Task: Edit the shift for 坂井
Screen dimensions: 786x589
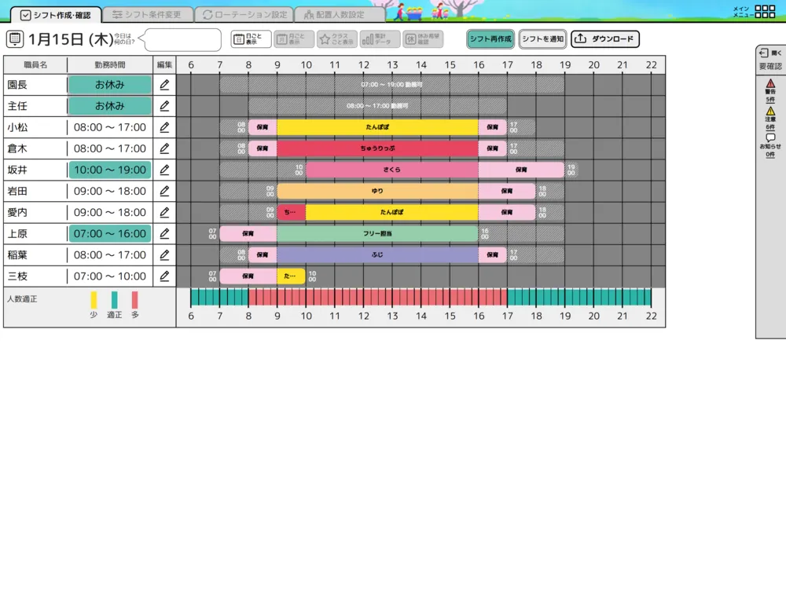Action: pyautogui.click(x=164, y=170)
